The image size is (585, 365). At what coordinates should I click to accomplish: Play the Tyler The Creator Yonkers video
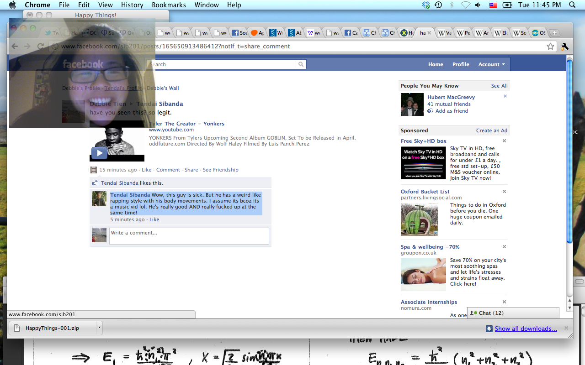99,153
